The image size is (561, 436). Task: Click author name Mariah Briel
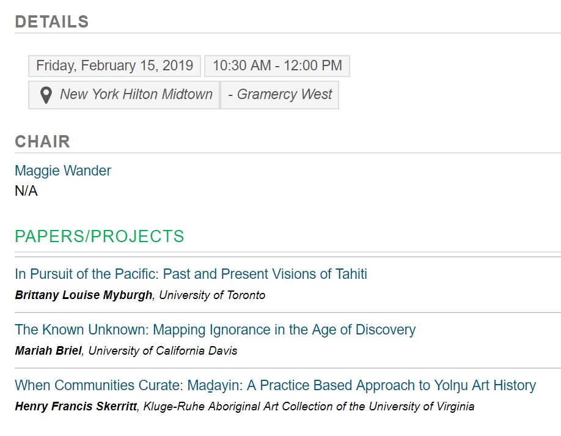48,351
